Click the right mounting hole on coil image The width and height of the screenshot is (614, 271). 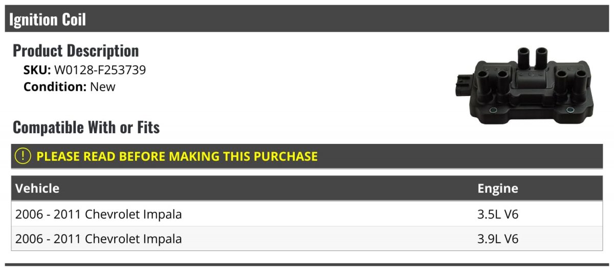[570, 110]
